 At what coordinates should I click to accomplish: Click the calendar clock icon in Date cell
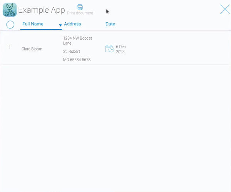click(109, 49)
